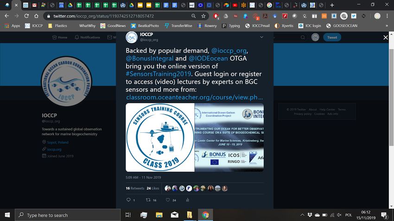
Task: Show the 16 Retweets list
Action: click(135, 188)
